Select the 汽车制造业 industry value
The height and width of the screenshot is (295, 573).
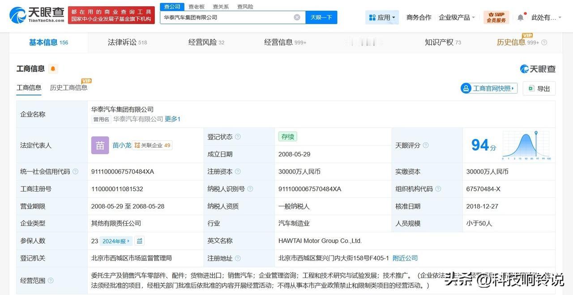point(294,224)
